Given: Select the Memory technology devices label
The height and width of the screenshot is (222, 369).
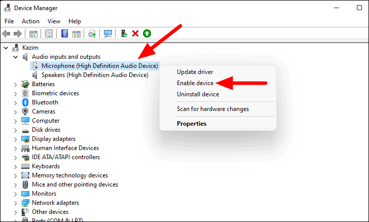Looking at the screenshot, I should 70,175.
